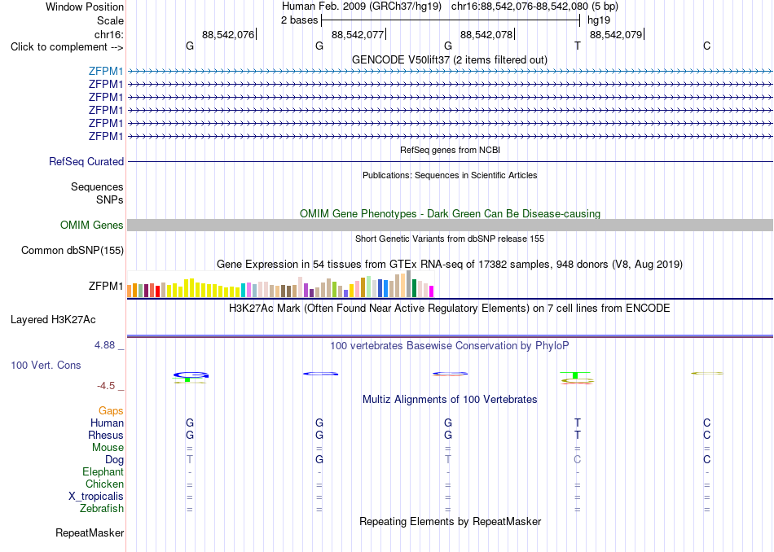Open the 'Publications: Sequences in Scientific Articles' track title
The height and width of the screenshot is (552, 774).
[x=450, y=175]
